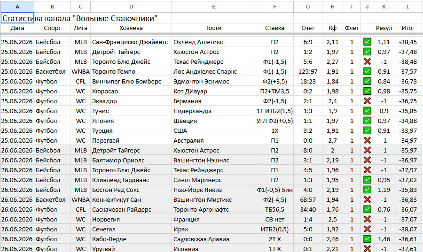This screenshot has width=423, height=252.
Task: Toggle the green checkbox for Сан-Франциско Джайентс row
Action: click(x=367, y=42)
